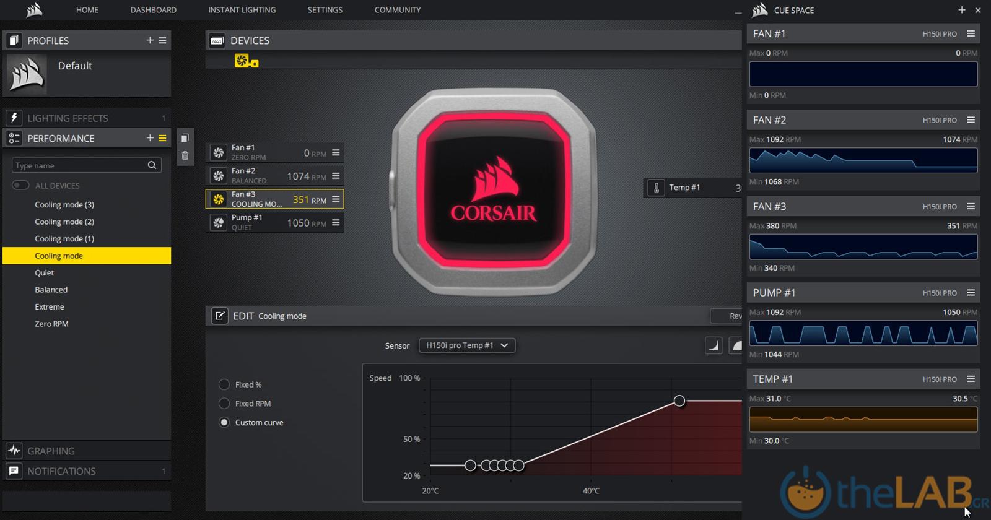The height and width of the screenshot is (520, 991).
Task: Select the yellow H150i device icon
Action: 246,61
